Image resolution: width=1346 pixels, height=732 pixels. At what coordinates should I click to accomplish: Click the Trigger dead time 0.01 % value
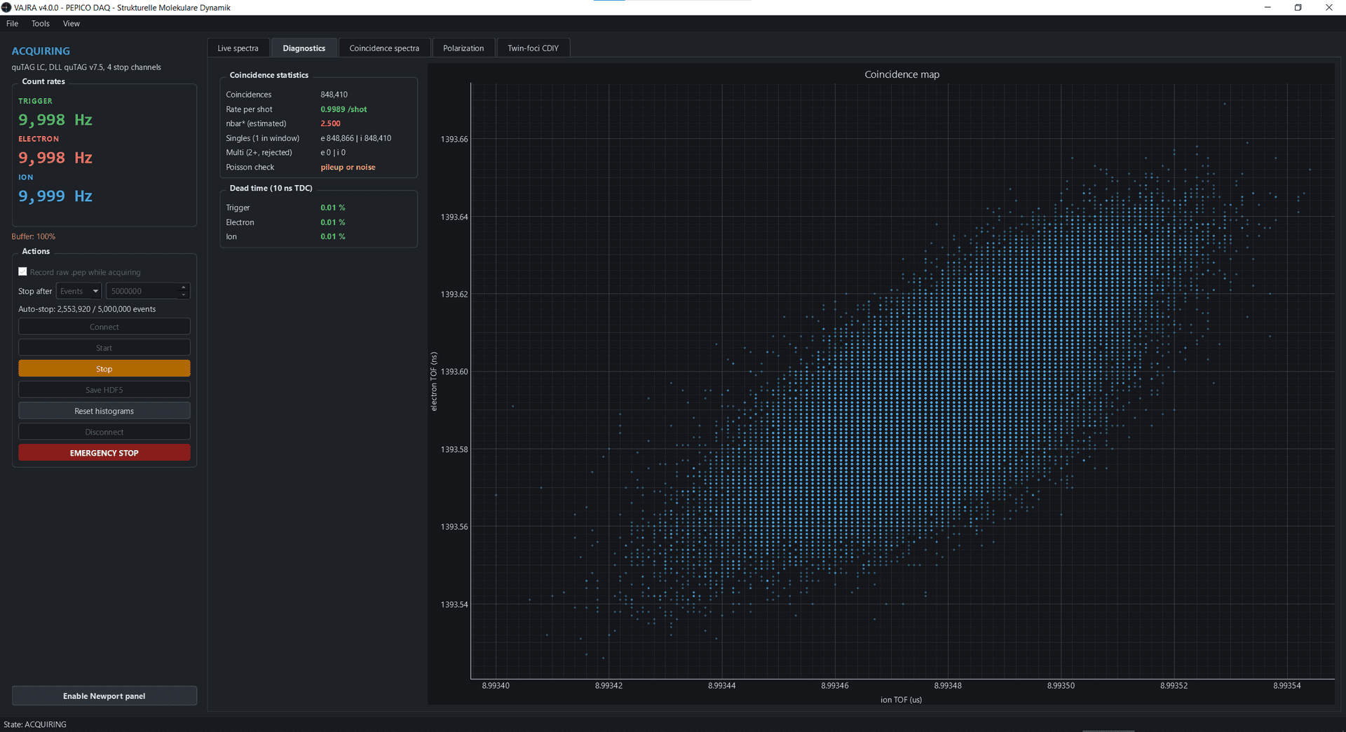point(333,208)
